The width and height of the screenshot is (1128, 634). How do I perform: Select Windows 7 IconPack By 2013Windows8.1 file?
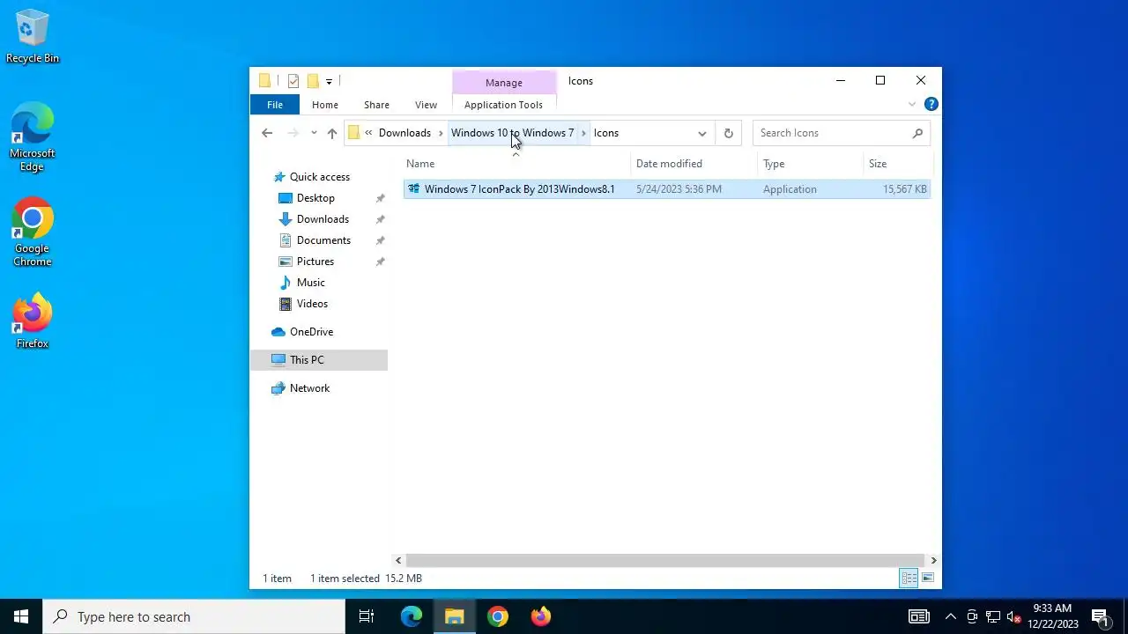coord(667,189)
